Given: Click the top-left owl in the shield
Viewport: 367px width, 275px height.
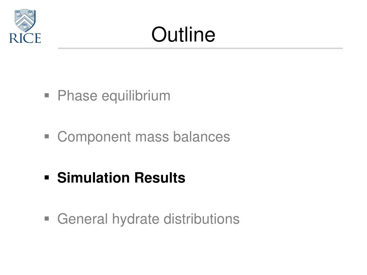Looking at the screenshot, I should coord(19,14).
